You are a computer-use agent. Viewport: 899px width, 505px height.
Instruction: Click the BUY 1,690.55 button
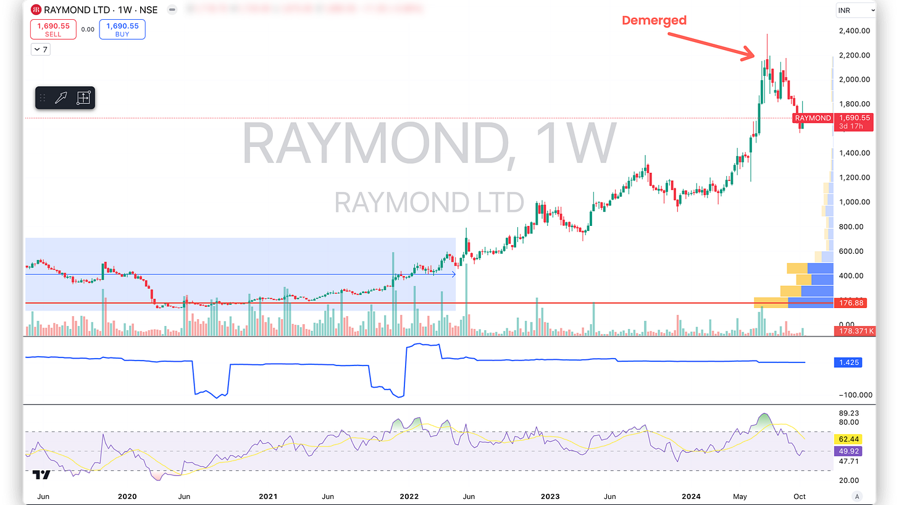coord(122,30)
